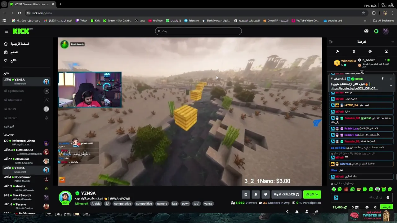Expand the pinned message chevron
397x223 pixels.
point(391,85)
